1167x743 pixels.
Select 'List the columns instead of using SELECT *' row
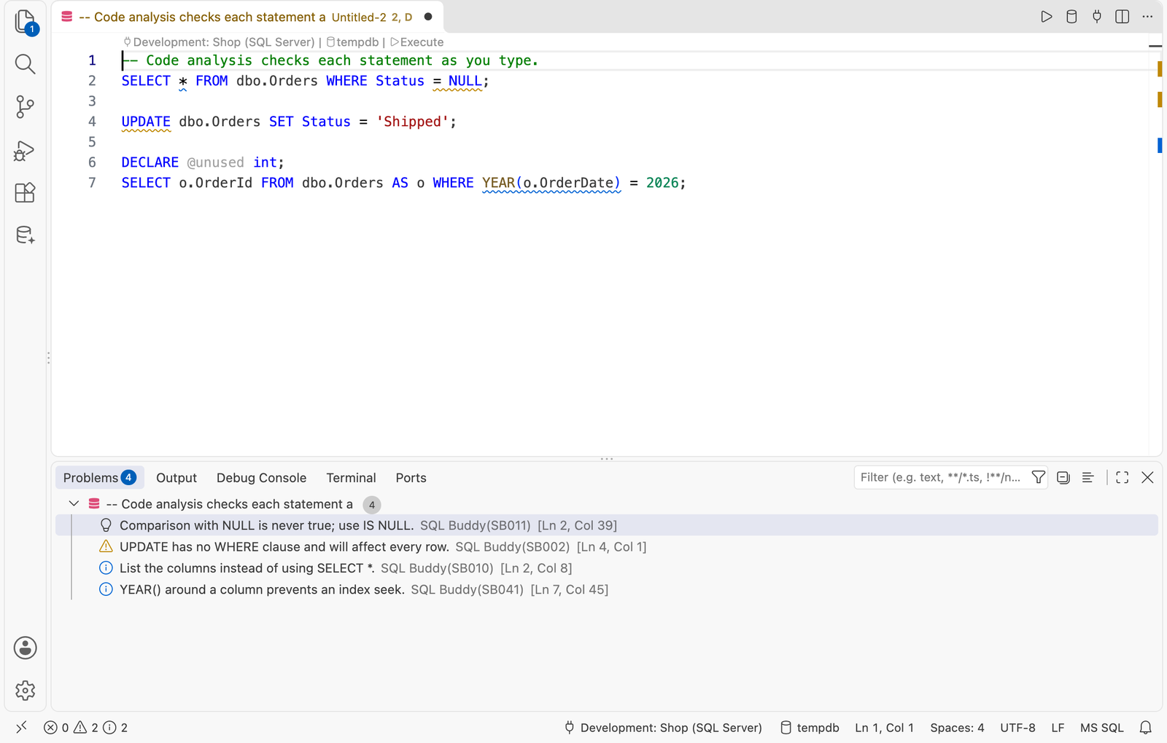[607, 567]
